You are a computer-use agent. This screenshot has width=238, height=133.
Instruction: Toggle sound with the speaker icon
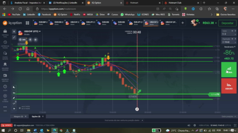coord(189,125)
